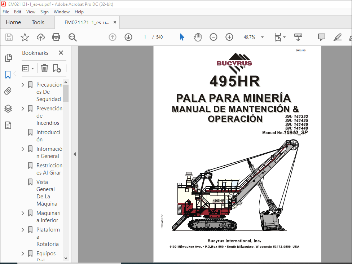Jump to Vista General De La Máquina bookmark
This screenshot has height=264, width=352.
coord(47,193)
